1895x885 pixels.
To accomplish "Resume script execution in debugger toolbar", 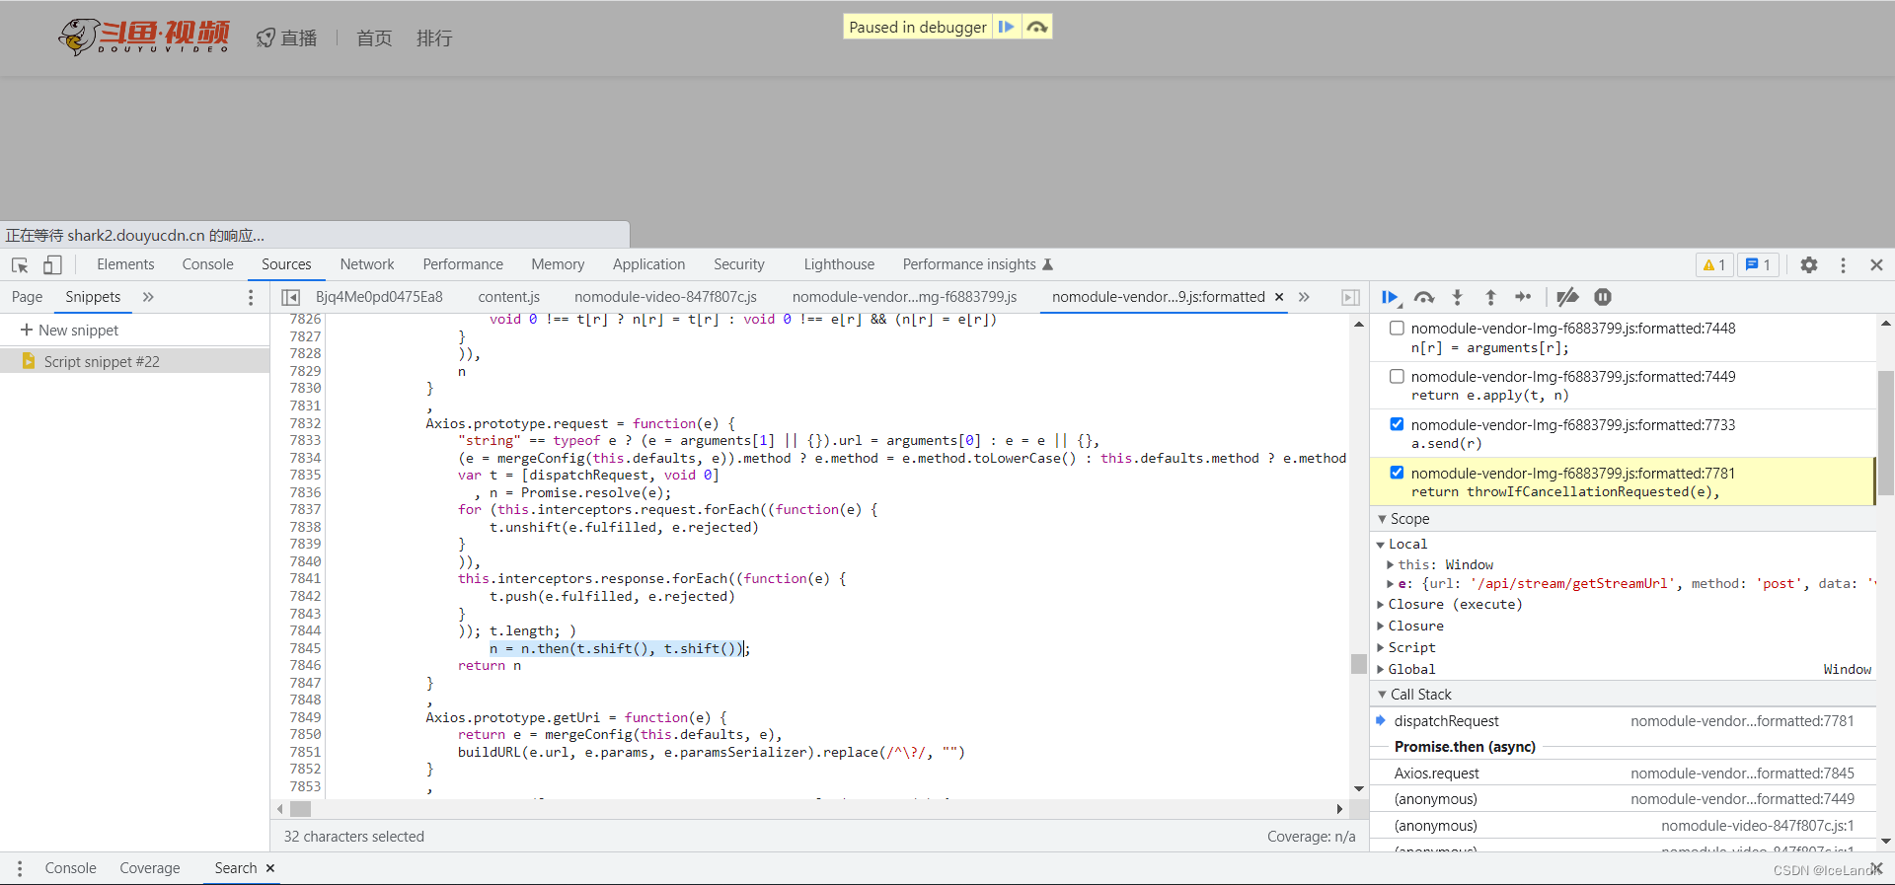I will (x=1390, y=297).
